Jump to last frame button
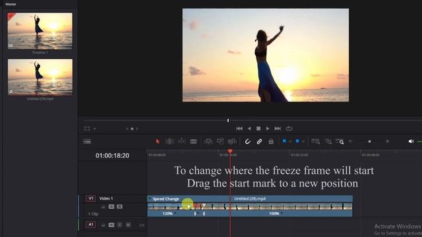The image size is (422, 237). [278, 129]
